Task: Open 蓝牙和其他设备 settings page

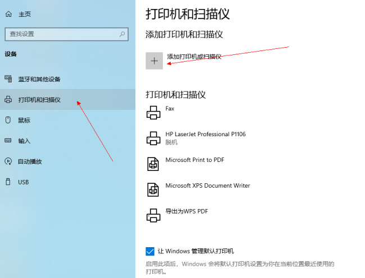Action: [39, 79]
